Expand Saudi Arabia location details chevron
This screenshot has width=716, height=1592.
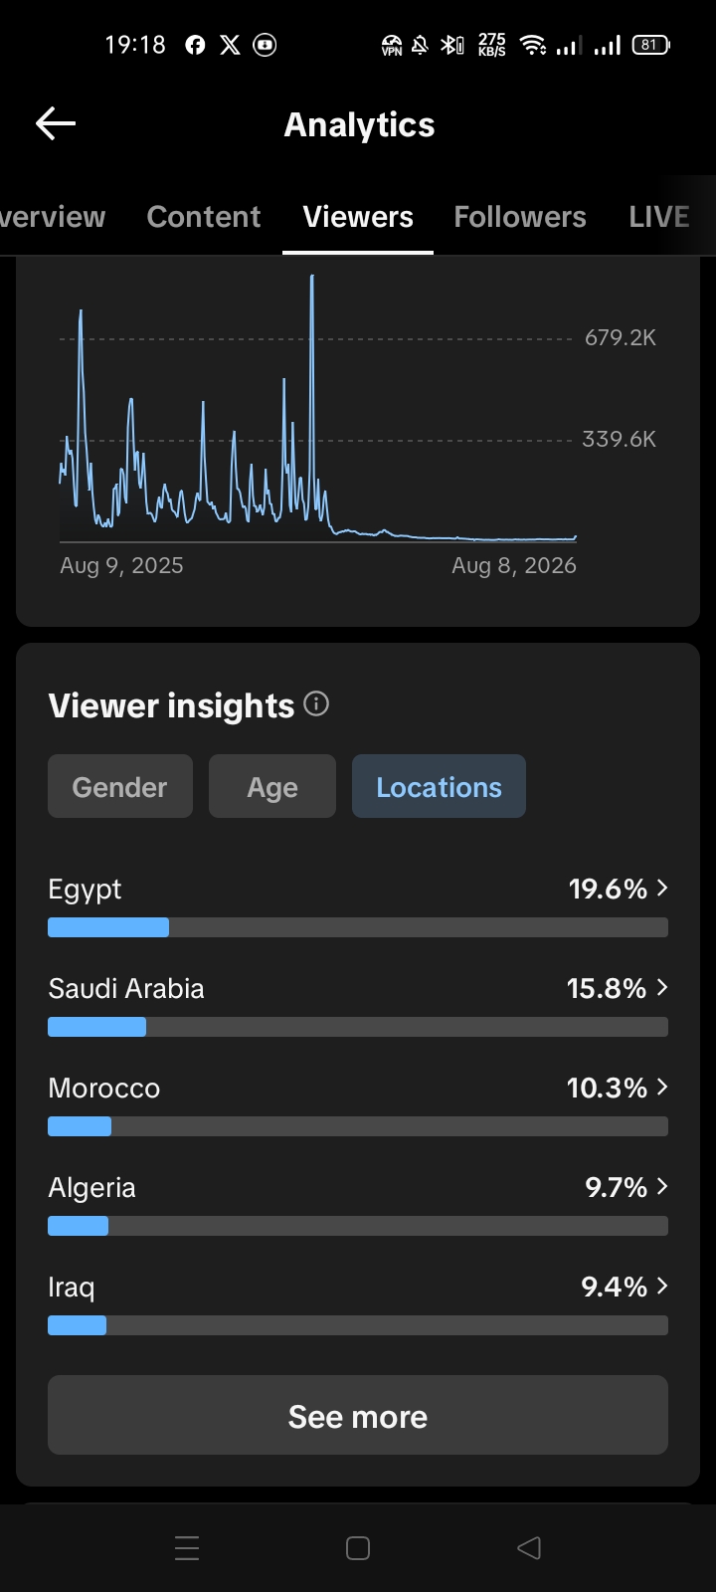pyautogui.click(x=662, y=987)
